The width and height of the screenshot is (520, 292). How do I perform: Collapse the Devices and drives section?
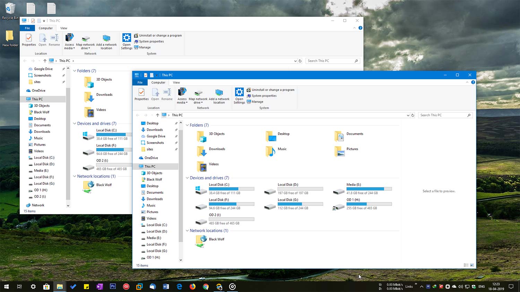point(187,177)
